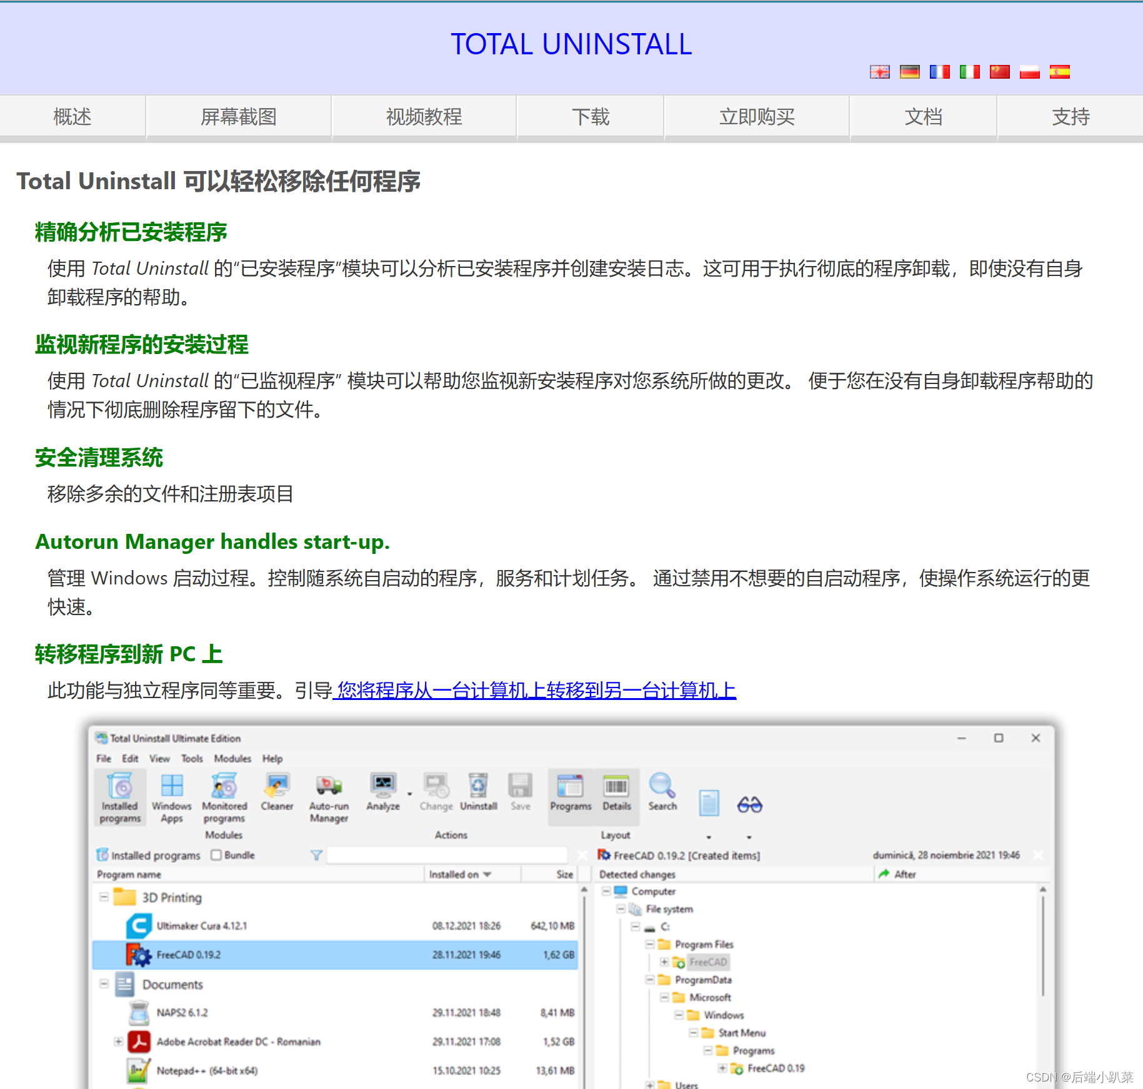
Task: Expand Adobe Acrobat Reader DC entry
Action: pyautogui.click(x=118, y=1042)
